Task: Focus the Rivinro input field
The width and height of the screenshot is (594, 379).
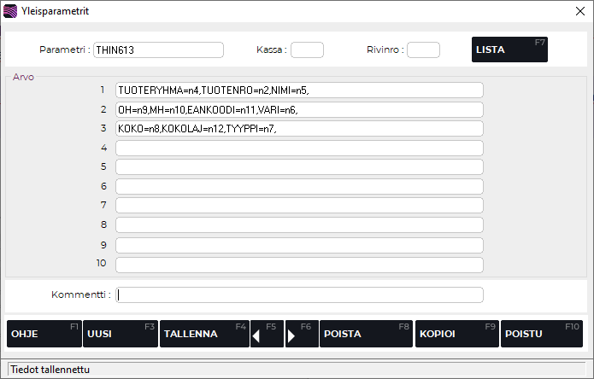Action: pyautogui.click(x=423, y=50)
